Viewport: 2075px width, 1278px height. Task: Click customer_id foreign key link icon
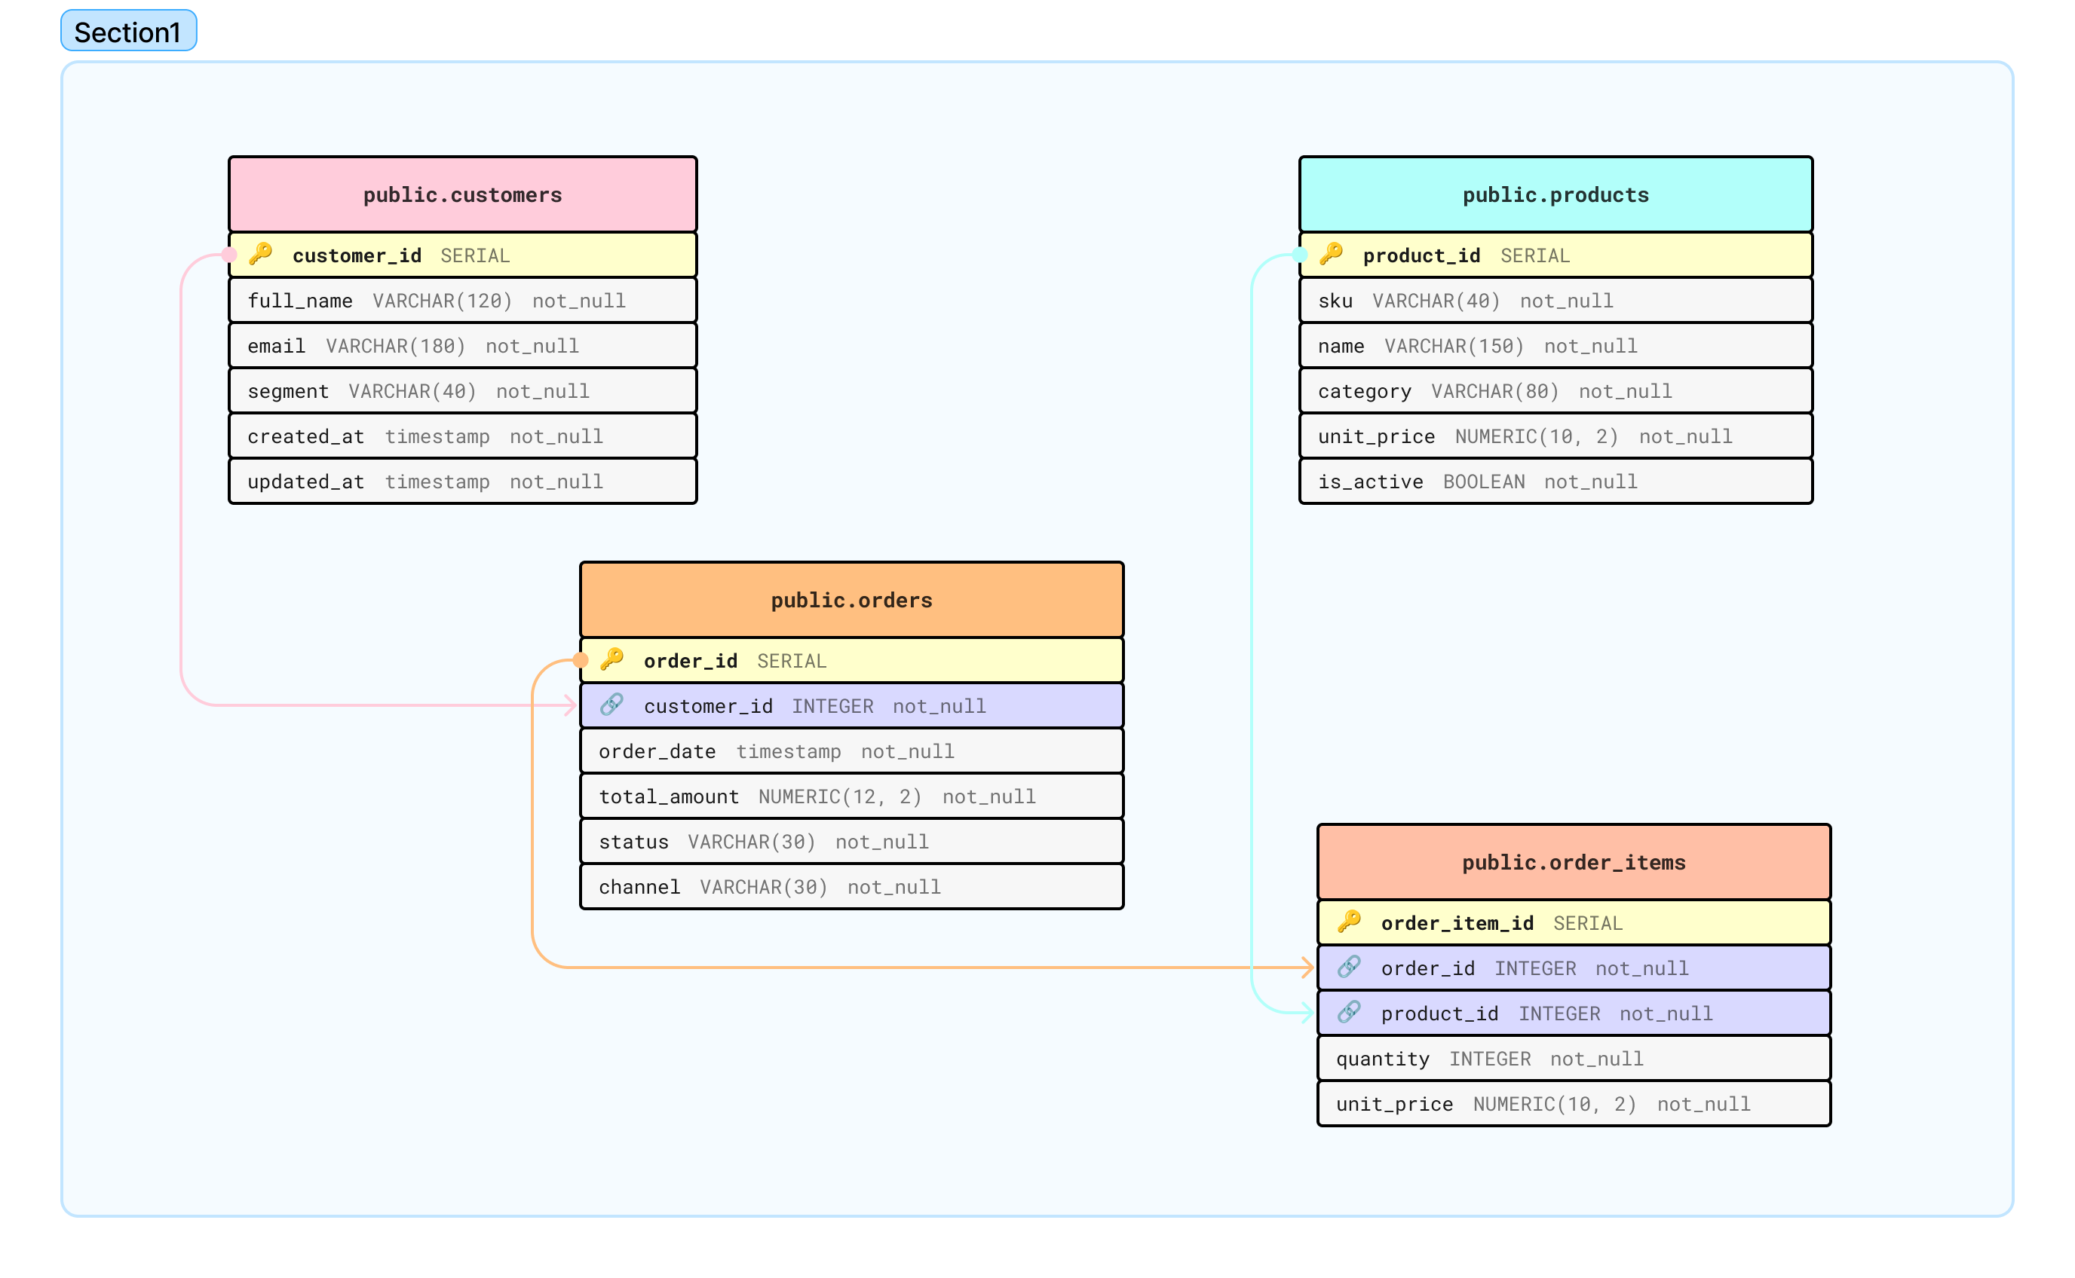coord(612,704)
